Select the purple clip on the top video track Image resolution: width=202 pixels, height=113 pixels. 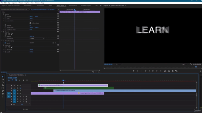point(73,85)
